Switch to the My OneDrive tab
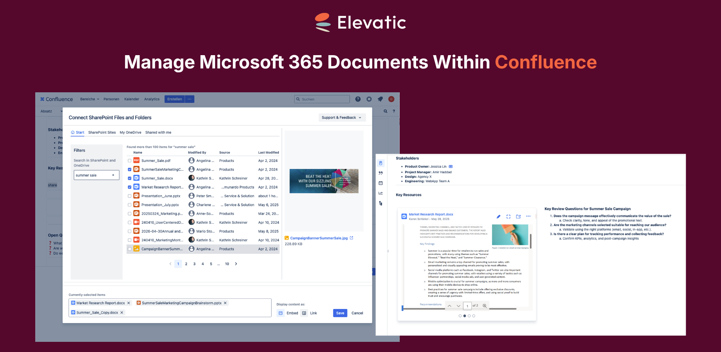 pyautogui.click(x=130, y=132)
